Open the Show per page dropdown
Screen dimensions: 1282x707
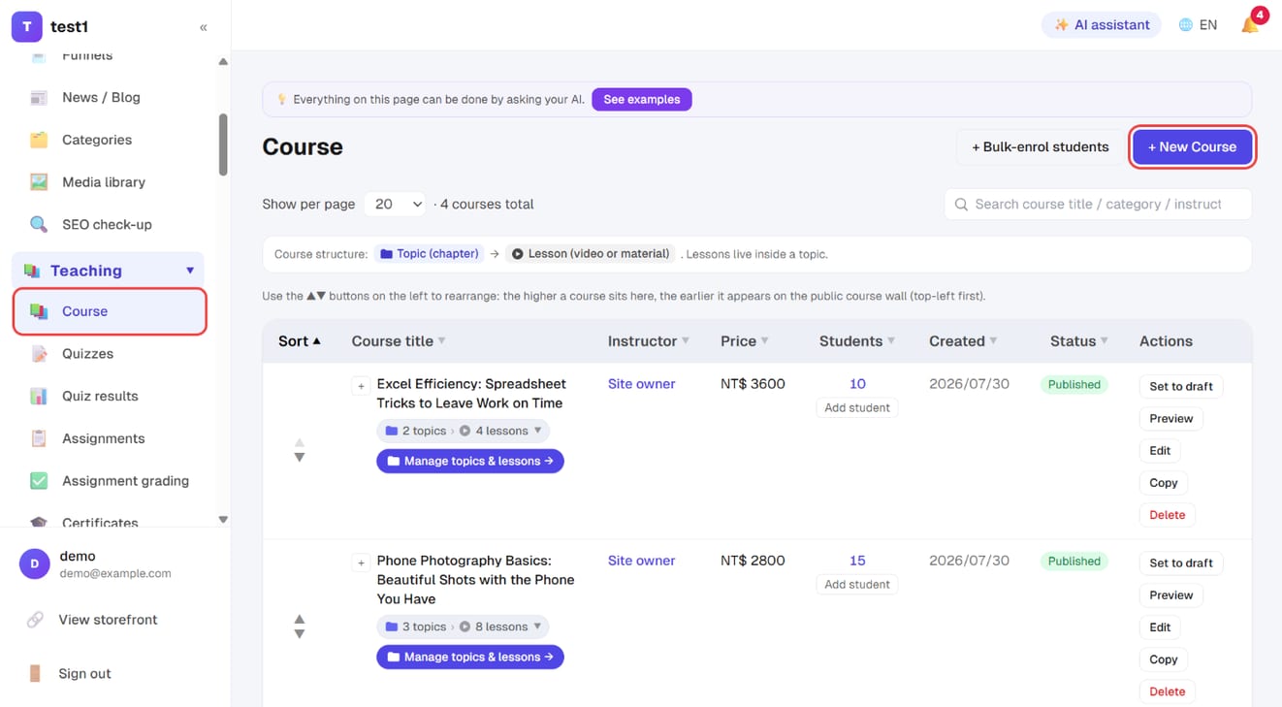point(396,205)
